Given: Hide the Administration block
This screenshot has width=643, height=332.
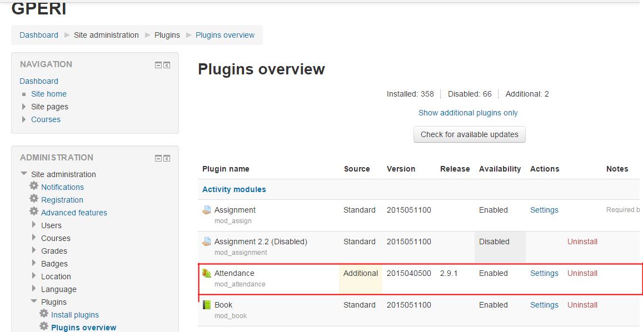Looking at the screenshot, I should point(158,158).
